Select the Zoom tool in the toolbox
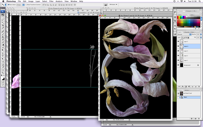The image size is (203, 127). 3,73
